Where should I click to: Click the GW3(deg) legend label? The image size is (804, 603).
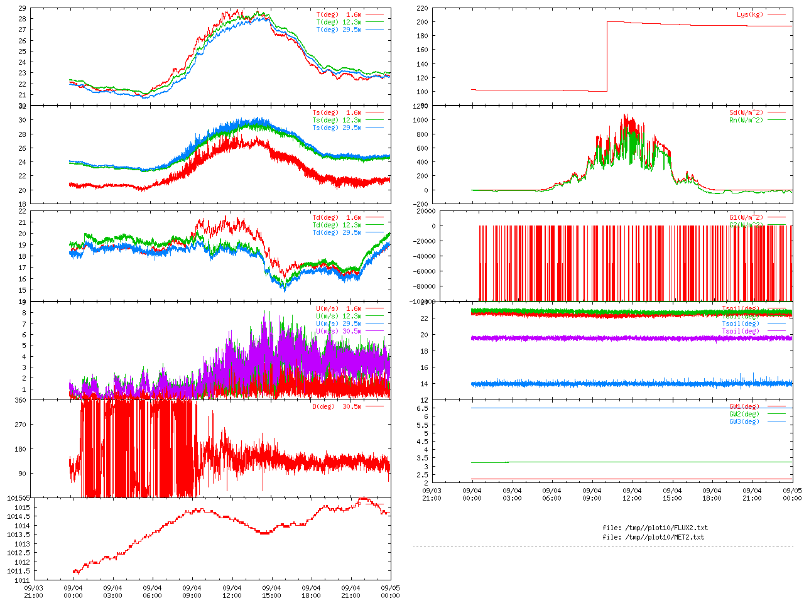[x=744, y=421]
